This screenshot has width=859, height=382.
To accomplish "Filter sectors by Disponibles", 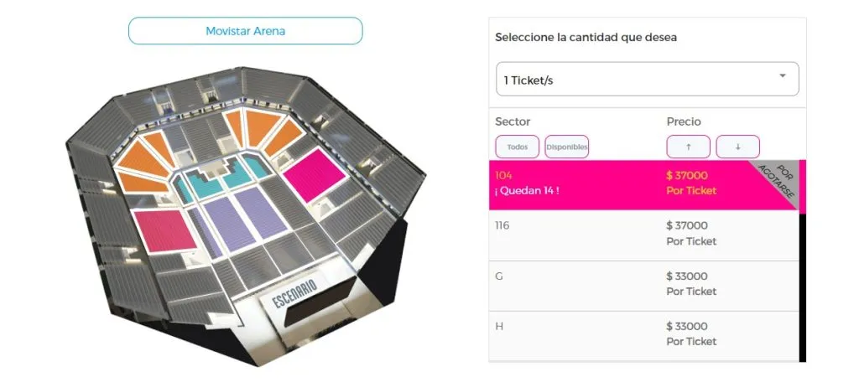I will 566,147.
